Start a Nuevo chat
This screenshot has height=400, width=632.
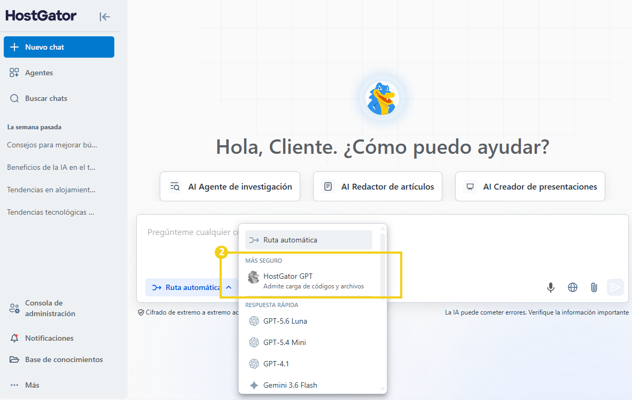point(59,47)
